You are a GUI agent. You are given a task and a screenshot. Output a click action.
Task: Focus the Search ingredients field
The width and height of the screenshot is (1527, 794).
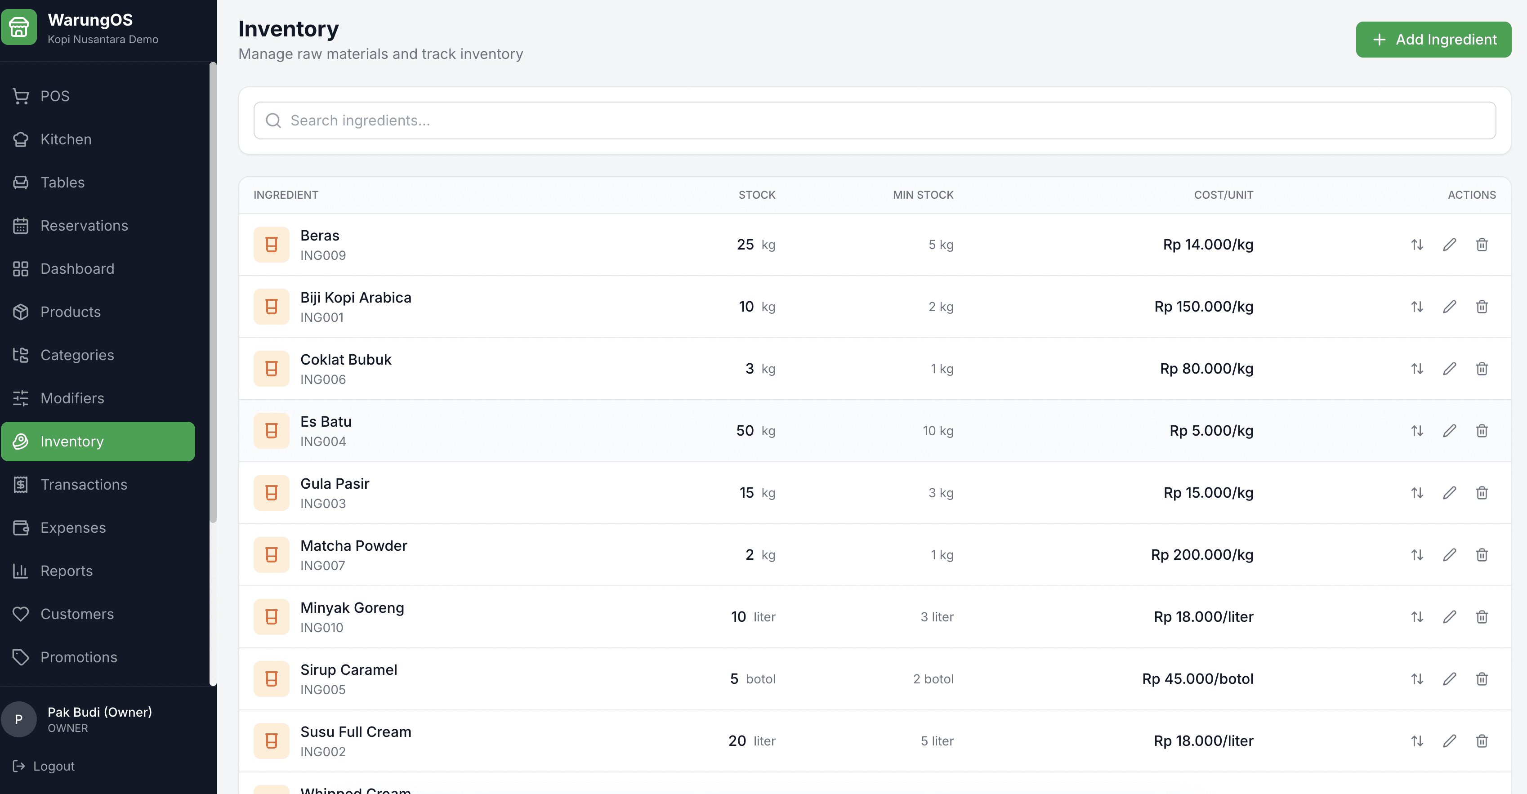[x=875, y=121]
